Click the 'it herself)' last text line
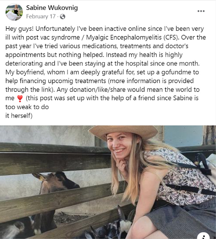The image size is (216, 239). [19, 116]
